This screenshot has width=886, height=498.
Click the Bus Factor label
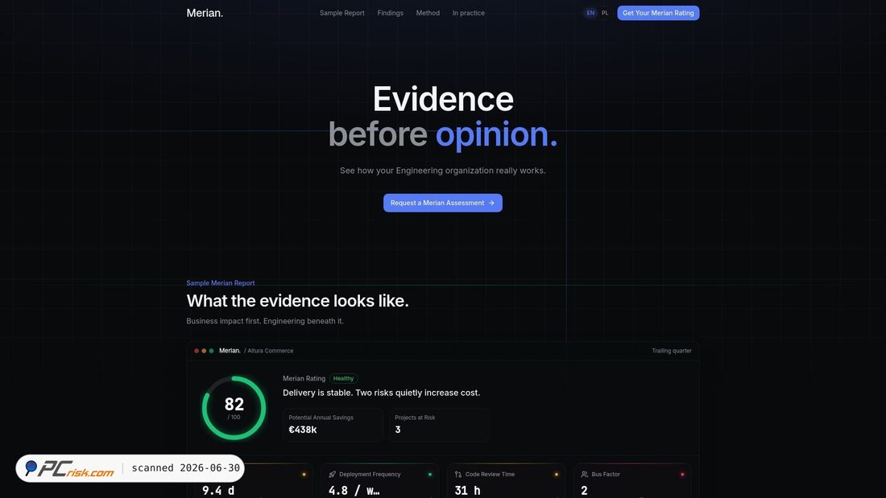[x=606, y=475]
